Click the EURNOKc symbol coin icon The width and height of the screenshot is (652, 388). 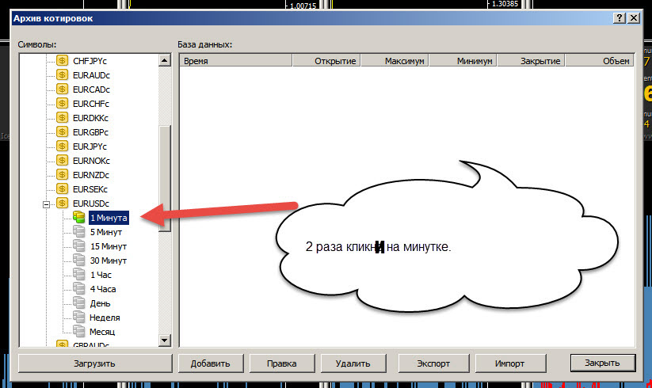62,161
